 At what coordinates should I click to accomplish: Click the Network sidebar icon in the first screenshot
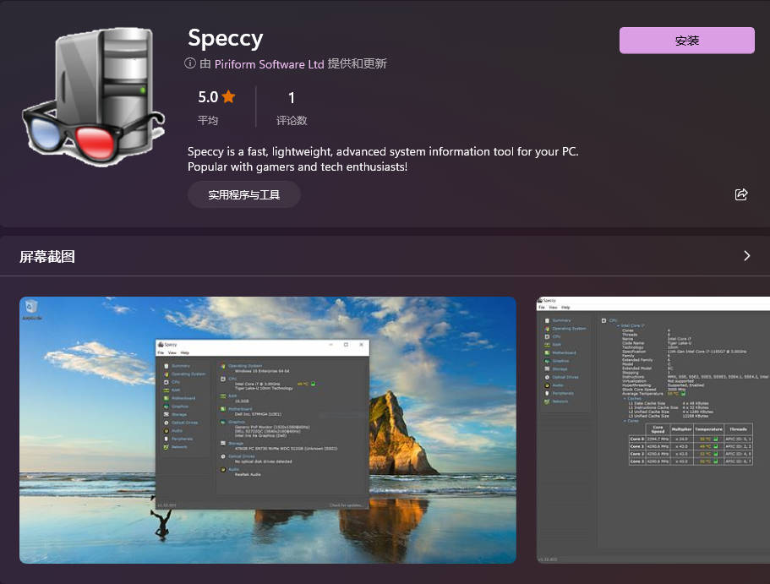pyautogui.click(x=165, y=446)
